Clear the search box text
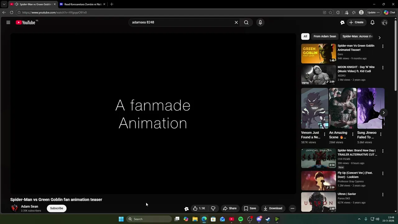The height and width of the screenshot is (224, 398). point(236,22)
